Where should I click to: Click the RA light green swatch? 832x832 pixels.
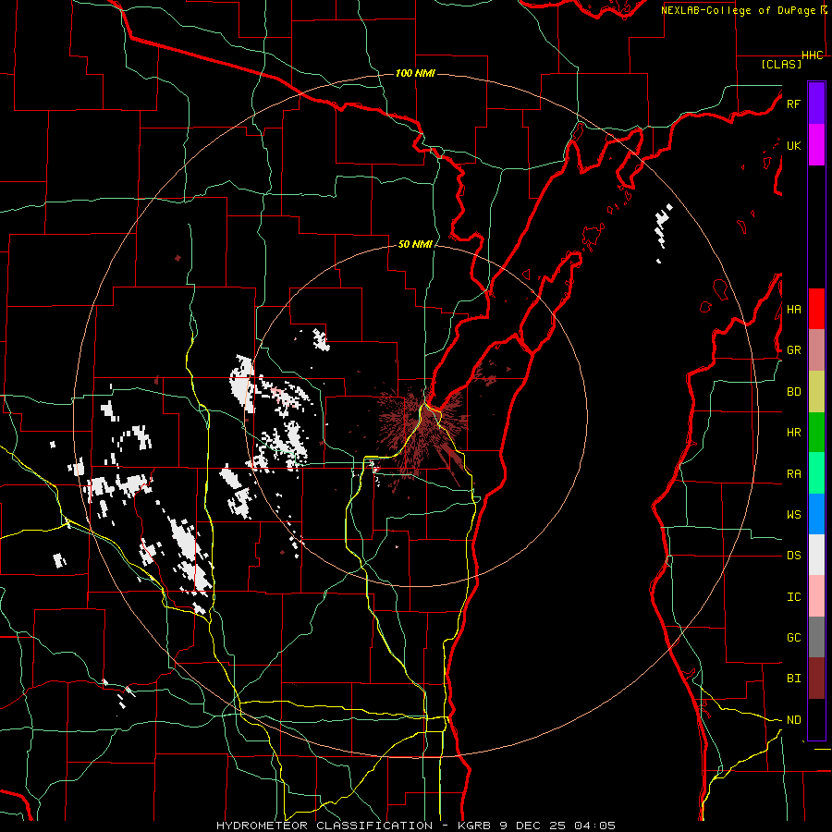pyautogui.click(x=816, y=473)
